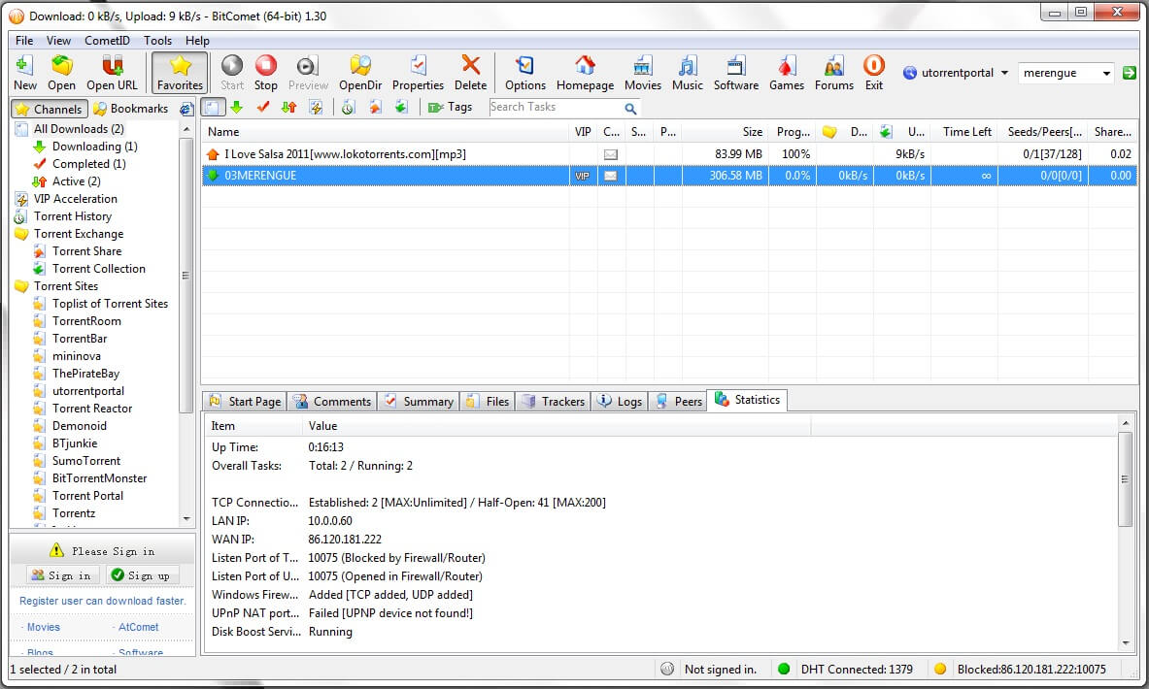Screen dimensions: 1149x689
Task: Open the mininova site entry
Action: click(76, 356)
